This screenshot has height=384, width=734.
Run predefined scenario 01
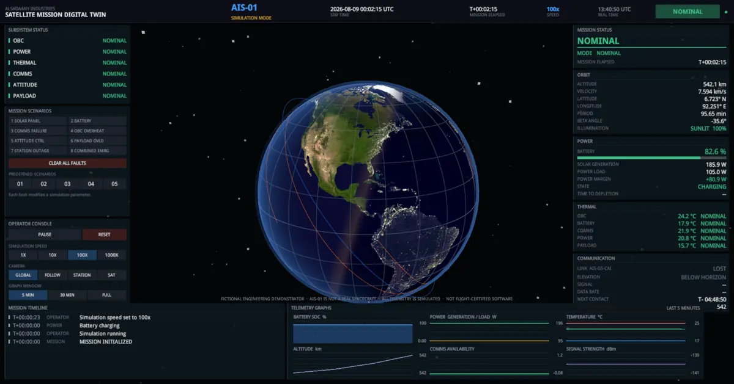point(20,184)
